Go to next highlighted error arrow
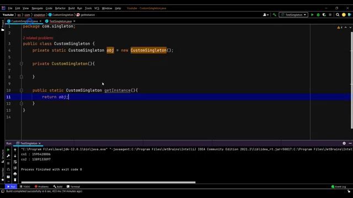 tap(350, 28)
